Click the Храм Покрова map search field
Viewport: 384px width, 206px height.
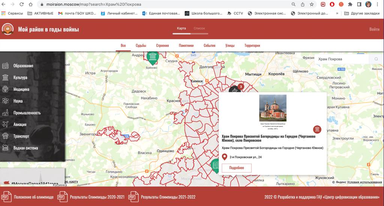point(342,59)
